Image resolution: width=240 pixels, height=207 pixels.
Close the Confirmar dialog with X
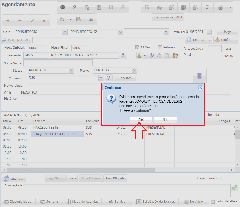click(x=201, y=87)
